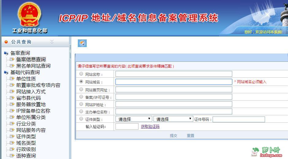Select the 网站IP地址 radio button
Viewport: 288px width, 159px height.
tap(81, 104)
